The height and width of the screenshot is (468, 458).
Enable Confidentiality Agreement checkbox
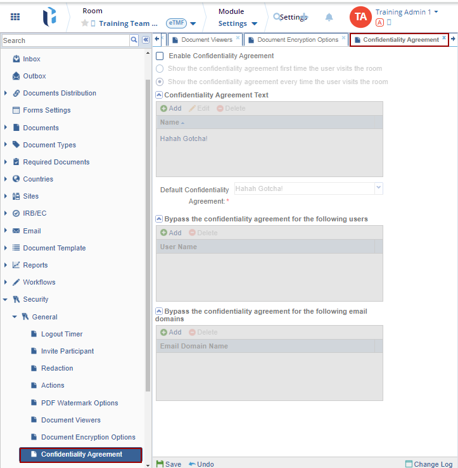(160, 56)
